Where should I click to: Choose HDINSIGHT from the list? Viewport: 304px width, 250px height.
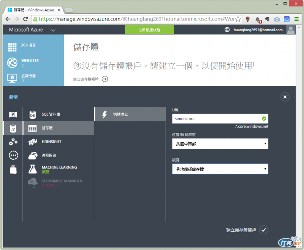tap(59, 142)
